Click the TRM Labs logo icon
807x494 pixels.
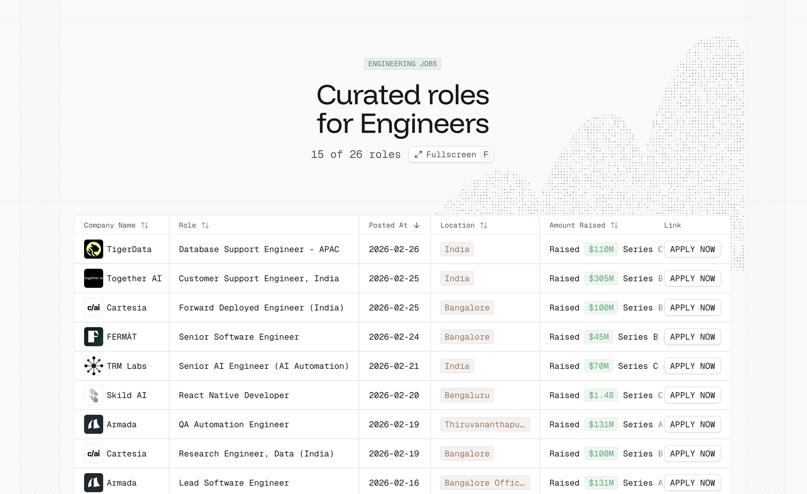pyautogui.click(x=93, y=366)
